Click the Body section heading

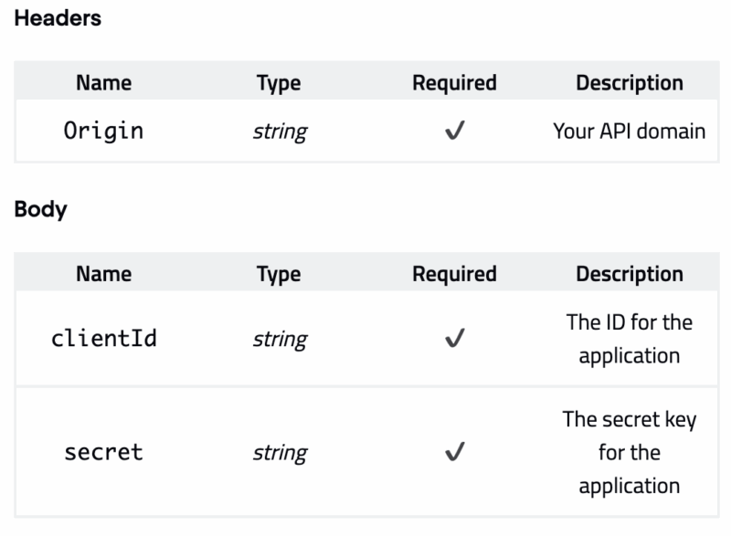(x=41, y=210)
